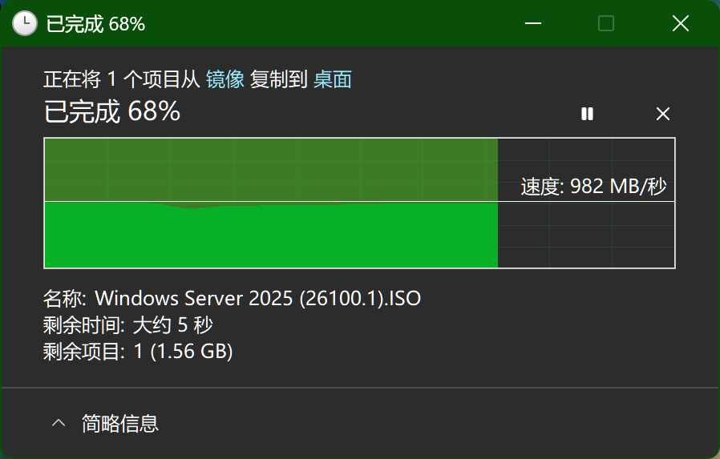Click the 简略信息 label

[x=120, y=423]
